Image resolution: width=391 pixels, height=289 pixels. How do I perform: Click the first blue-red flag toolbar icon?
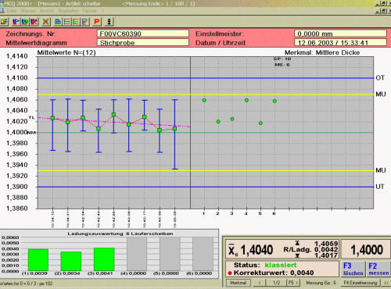tap(16, 22)
